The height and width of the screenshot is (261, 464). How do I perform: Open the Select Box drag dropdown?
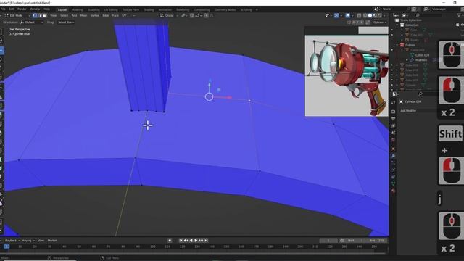coord(66,22)
